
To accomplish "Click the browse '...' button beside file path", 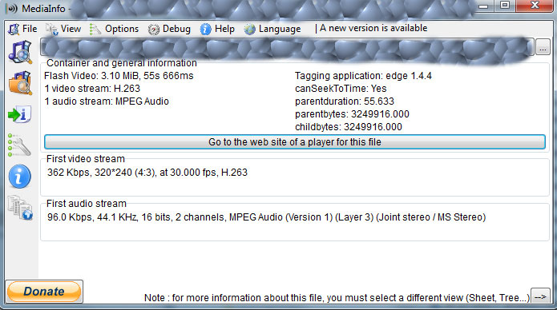I will 543,47.
